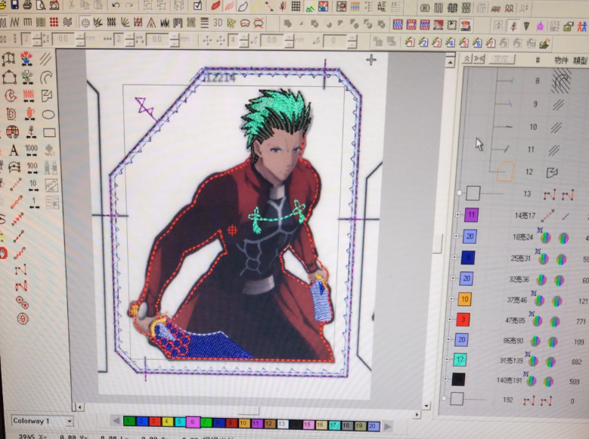Click canvas horizontal scrollbar left arrow

(79, 407)
